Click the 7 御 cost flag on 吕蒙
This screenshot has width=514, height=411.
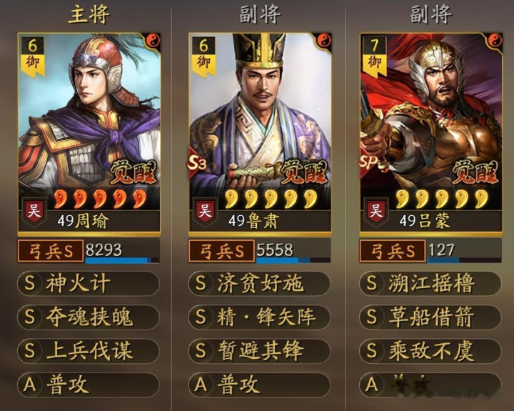(374, 56)
